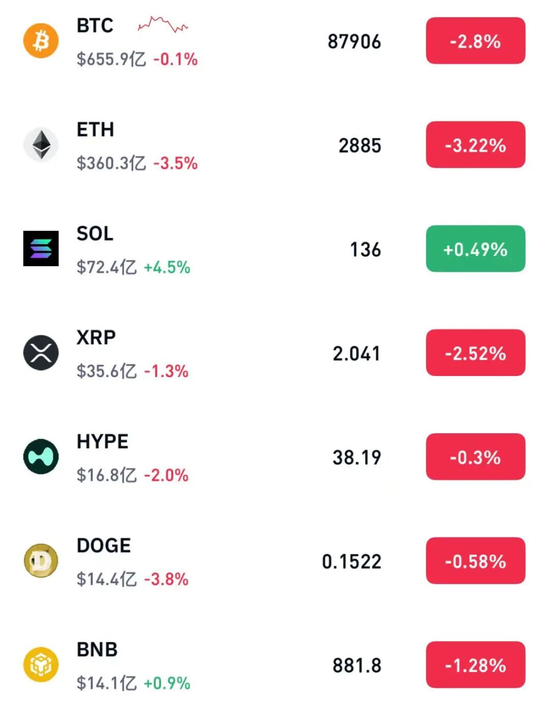Tap the HYPE -0.3% change badge
The height and width of the screenshot is (726, 549).
(475, 456)
